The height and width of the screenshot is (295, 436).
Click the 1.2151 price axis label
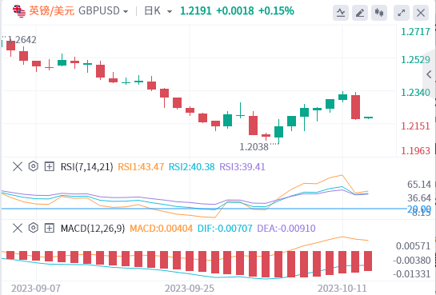click(x=415, y=126)
